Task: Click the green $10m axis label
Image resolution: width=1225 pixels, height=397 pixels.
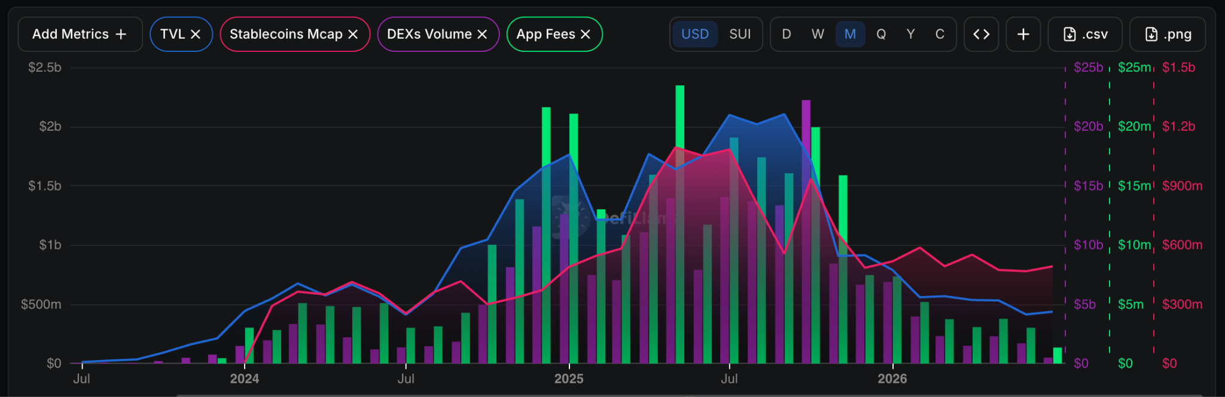Action: coord(1134,245)
